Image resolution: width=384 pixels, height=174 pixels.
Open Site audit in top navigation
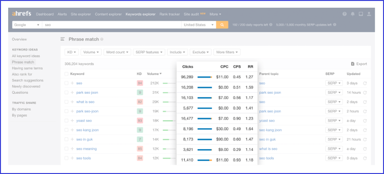[191, 14]
